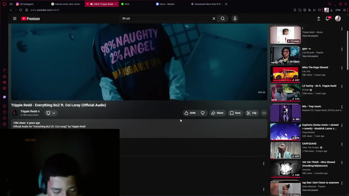Image resolution: width=349 pixels, height=196 pixels.
Task: Open options for Euphoria guitar remix
Action: pos(342,125)
